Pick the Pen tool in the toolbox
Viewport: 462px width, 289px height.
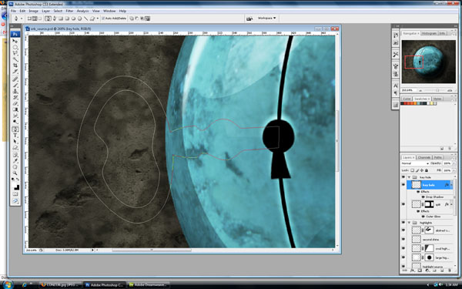pyautogui.click(x=15, y=129)
